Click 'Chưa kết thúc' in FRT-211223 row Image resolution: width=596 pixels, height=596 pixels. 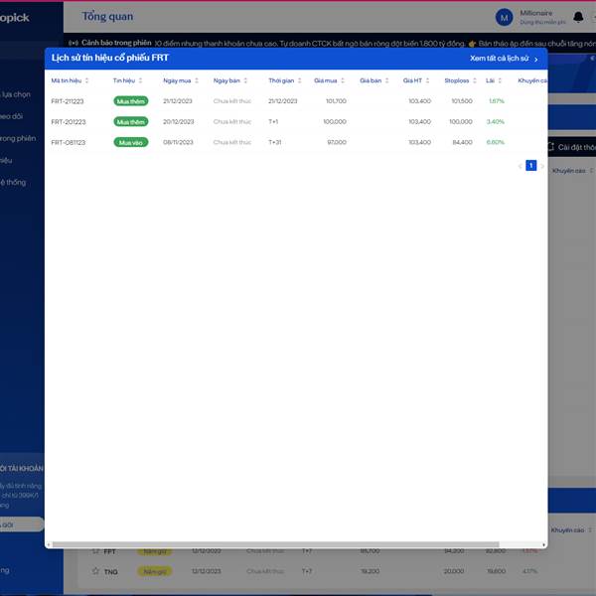coord(232,101)
